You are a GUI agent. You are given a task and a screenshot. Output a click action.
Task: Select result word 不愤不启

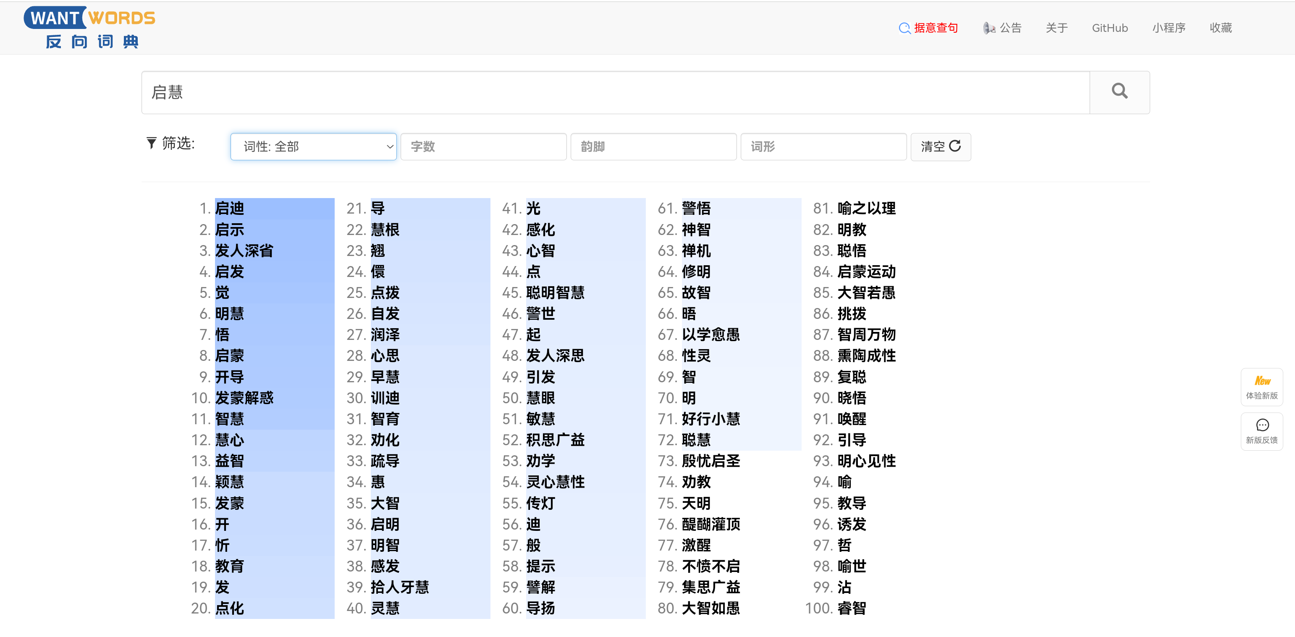711,566
